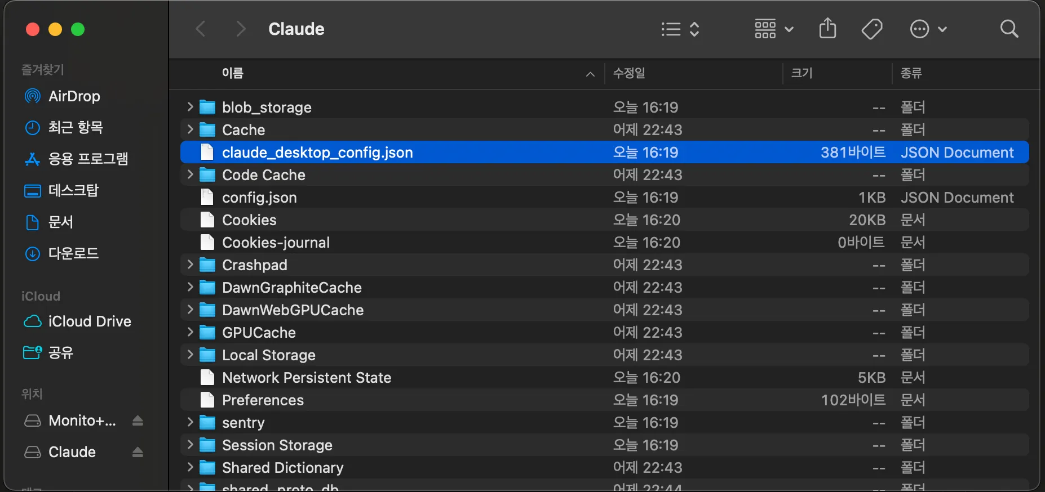Sort by the 크기 column header

pyautogui.click(x=802, y=73)
